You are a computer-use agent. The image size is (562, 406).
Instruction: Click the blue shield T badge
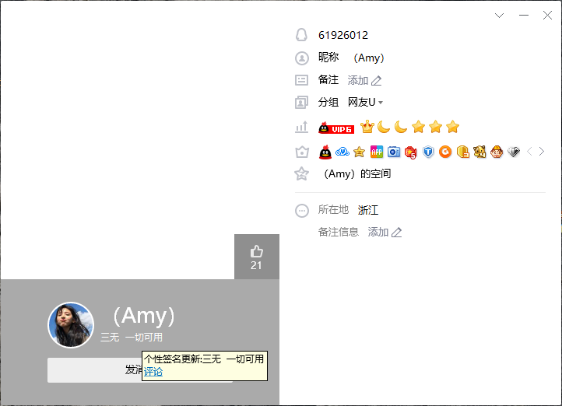(x=428, y=152)
